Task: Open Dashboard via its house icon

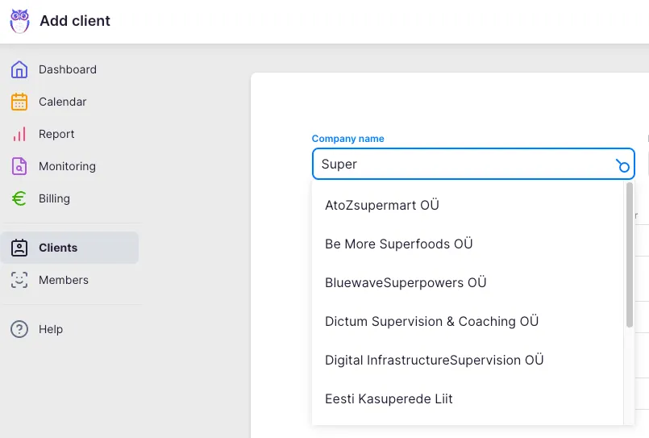Action: [x=19, y=69]
